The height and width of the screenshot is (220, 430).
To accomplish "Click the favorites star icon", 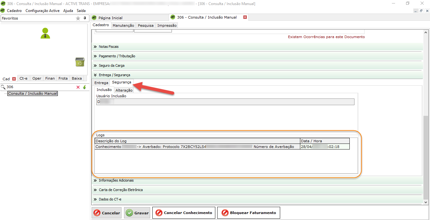I will [78, 18].
